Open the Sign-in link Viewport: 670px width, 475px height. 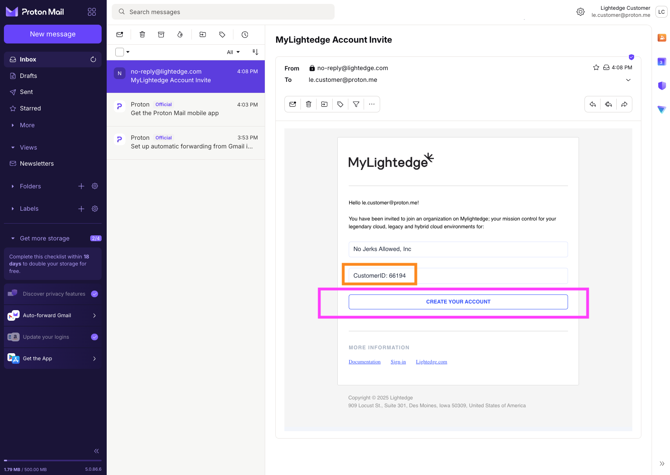(x=398, y=362)
